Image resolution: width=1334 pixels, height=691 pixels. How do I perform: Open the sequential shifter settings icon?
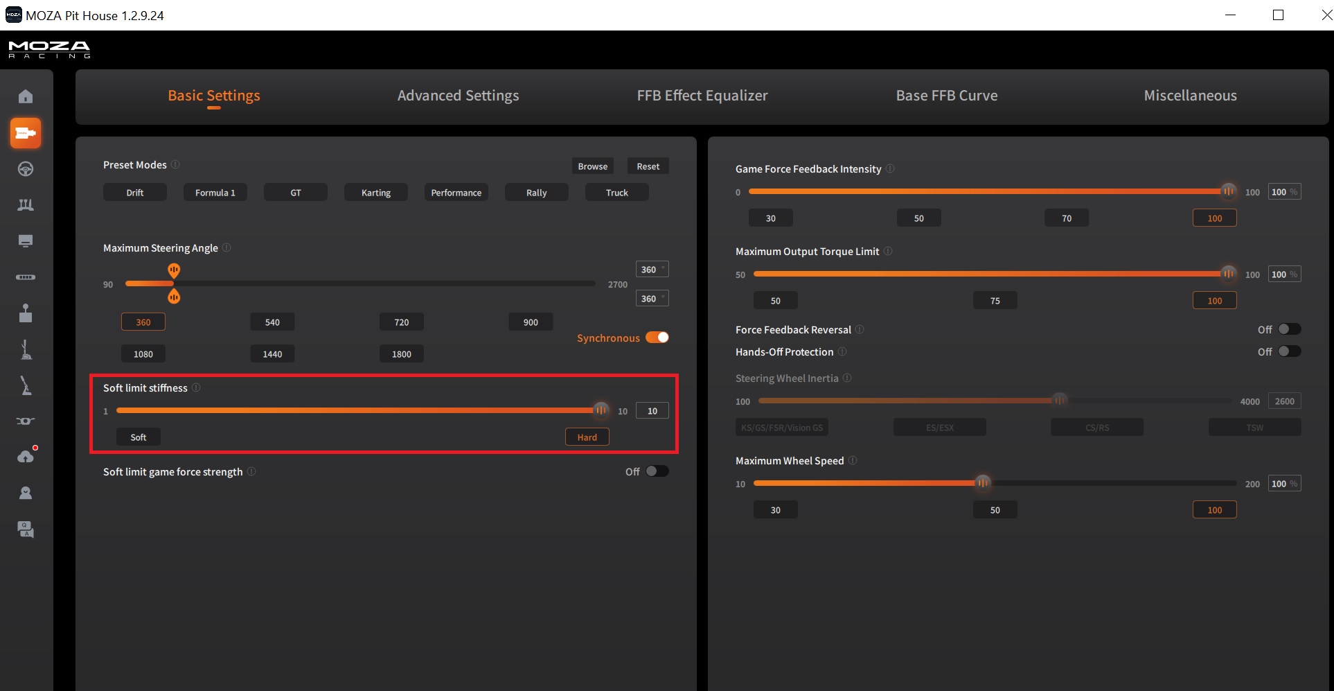[26, 349]
